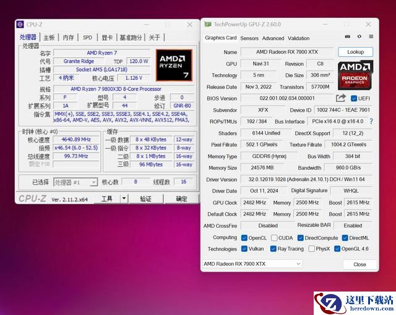Click the CPU-Z app icon in title bar
Image resolution: width=396 pixels, height=315 pixels.
[x=20, y=25]
